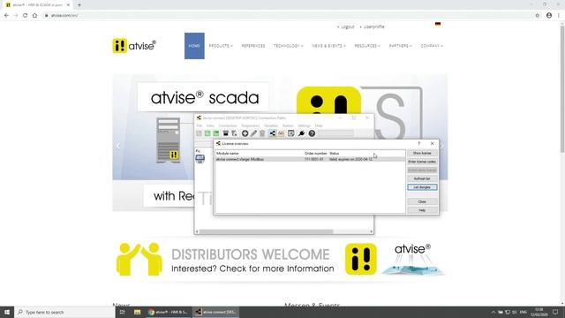Screen dimensions: 565x318
Task: Click the pencil edit icon in atvise connect toolbar
Action: (253, 133)
